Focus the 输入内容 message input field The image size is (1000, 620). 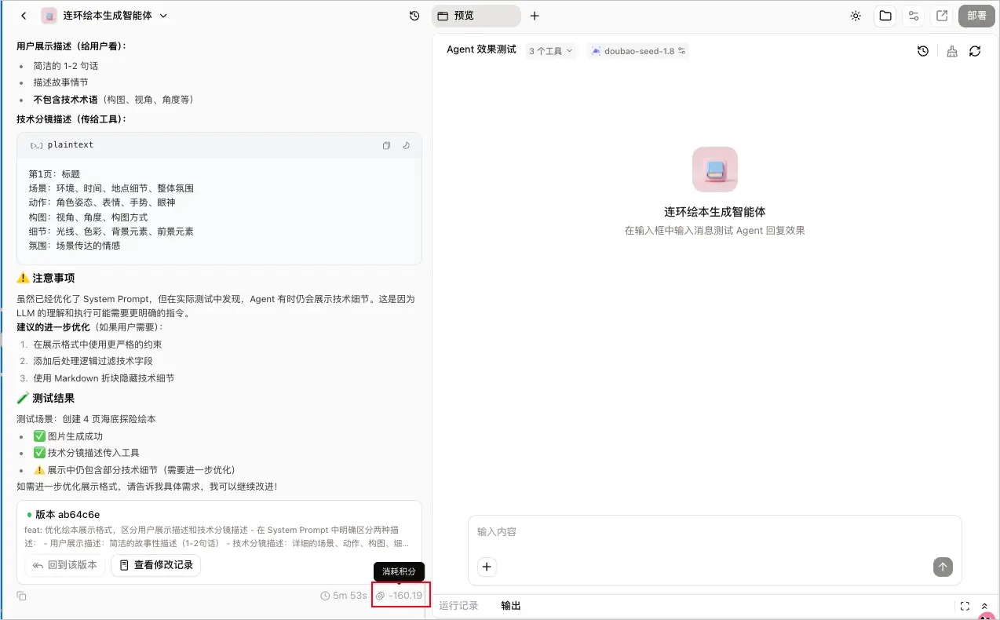click(714, 532)
